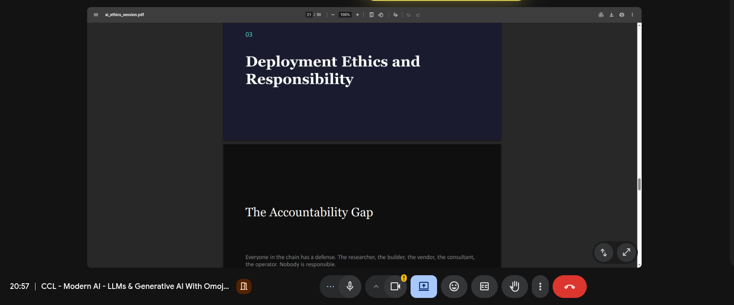Swap the shared screen tile layout
This screenshot has height=305, width=734.
604,253
